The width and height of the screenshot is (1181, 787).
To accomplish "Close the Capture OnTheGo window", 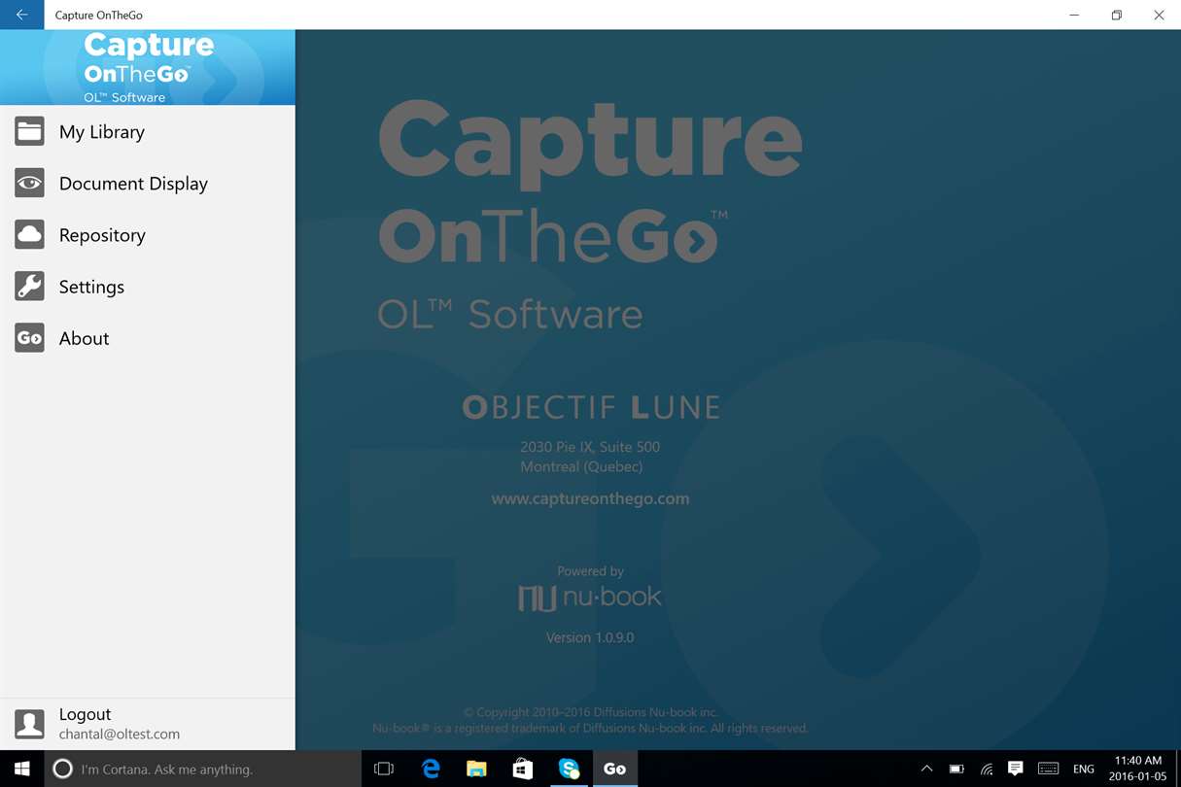I will point(1159,15).
